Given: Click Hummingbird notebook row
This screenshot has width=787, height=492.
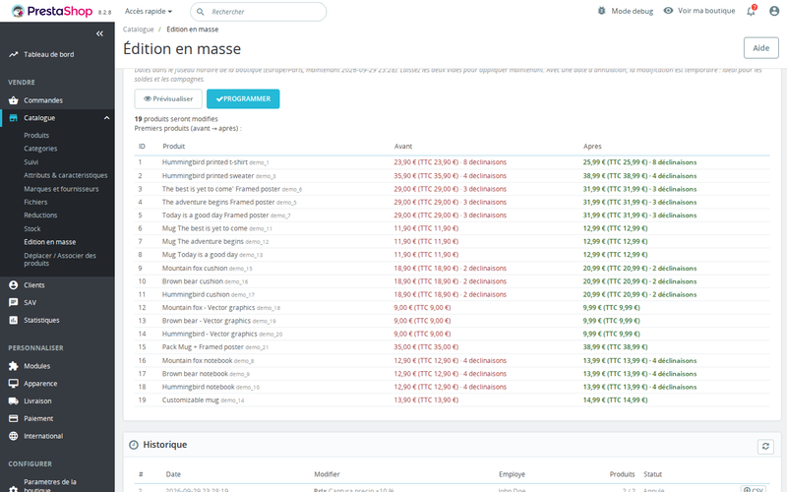Looking at the screenshot, I should tap(452, 387).
